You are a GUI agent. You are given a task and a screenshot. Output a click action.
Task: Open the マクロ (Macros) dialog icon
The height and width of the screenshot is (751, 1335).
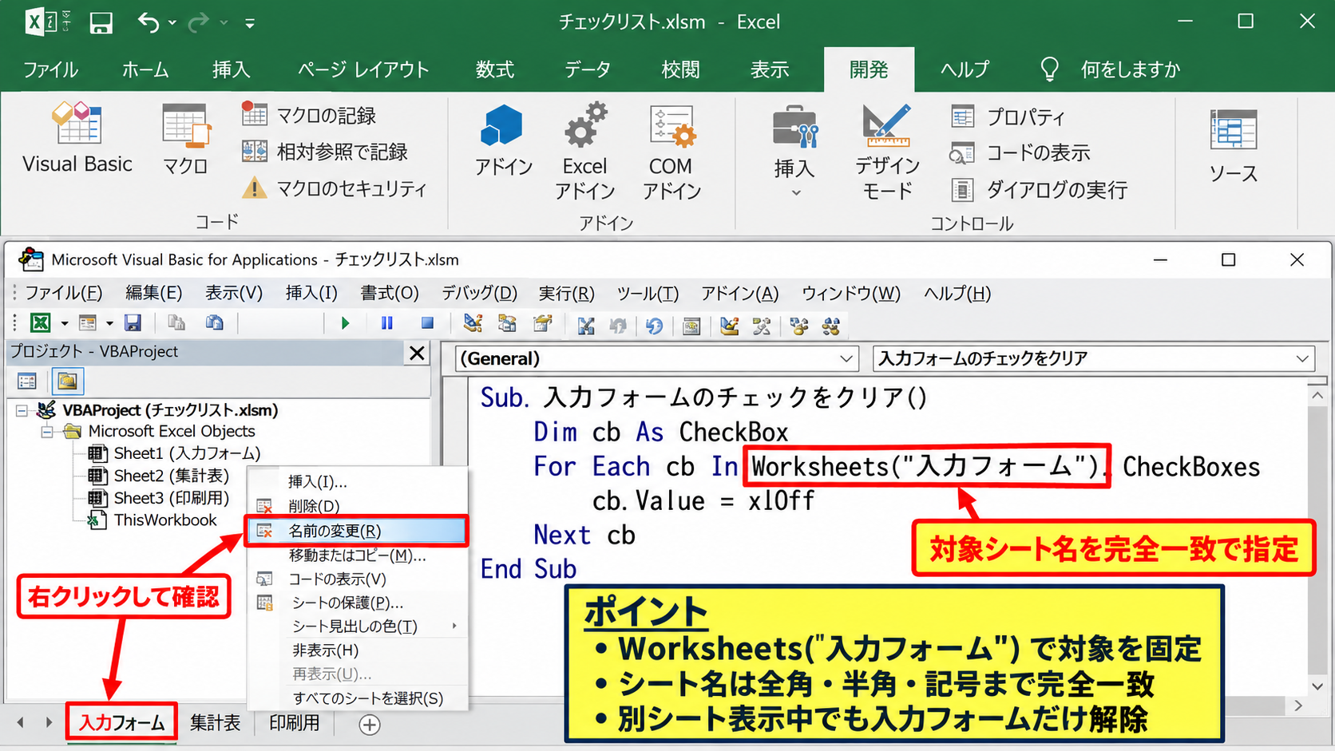coord(185,139)
